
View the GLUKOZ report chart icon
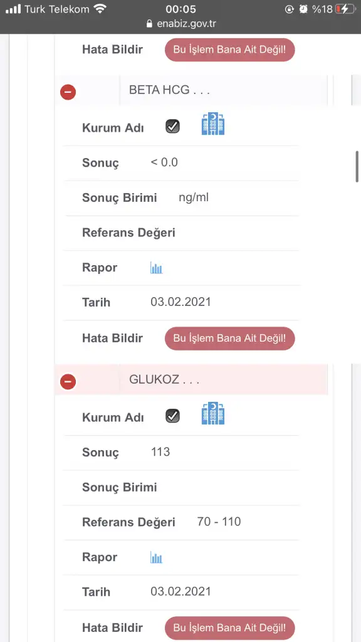point(156,557)
